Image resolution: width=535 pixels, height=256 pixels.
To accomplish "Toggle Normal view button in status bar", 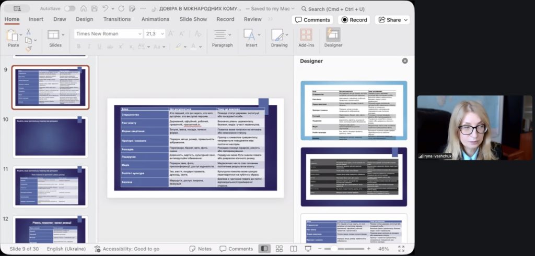I will [x=265, y=249].
